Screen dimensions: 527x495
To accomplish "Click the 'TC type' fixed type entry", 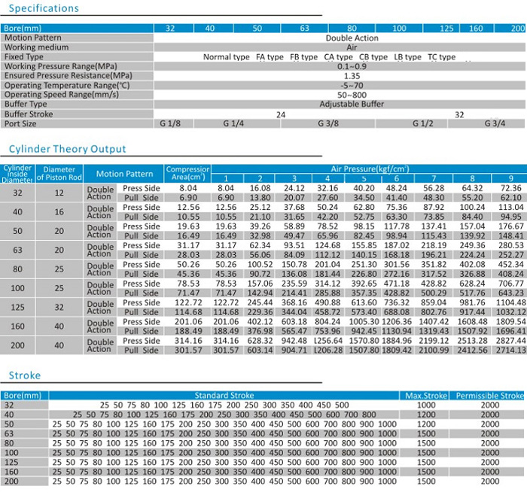I will click(x=441, y=56).
